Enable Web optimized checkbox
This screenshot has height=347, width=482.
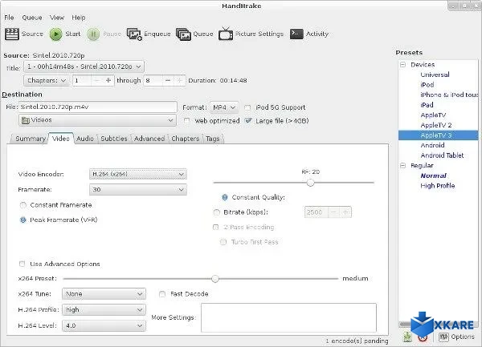(x=186, y=121)
